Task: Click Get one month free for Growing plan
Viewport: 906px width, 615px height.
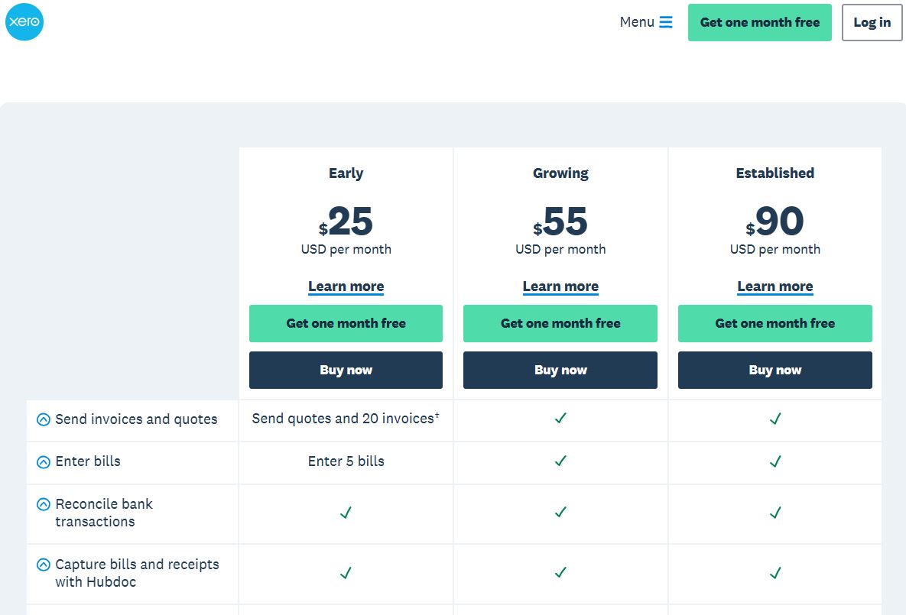Action: 560,323
